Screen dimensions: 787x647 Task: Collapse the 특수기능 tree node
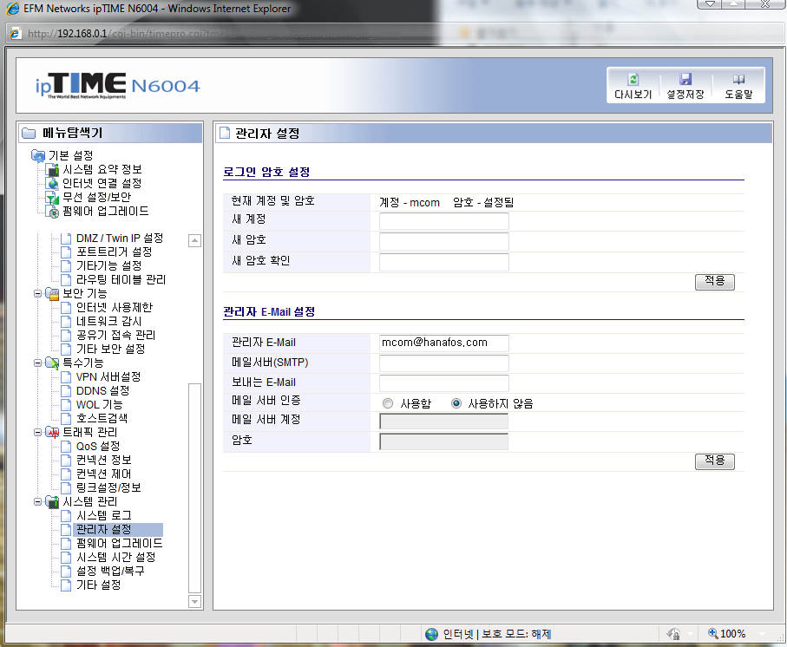point(37,363)
